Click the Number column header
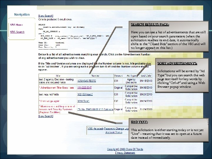The height and width of the screenshot is (159, 212). point(95,76)
